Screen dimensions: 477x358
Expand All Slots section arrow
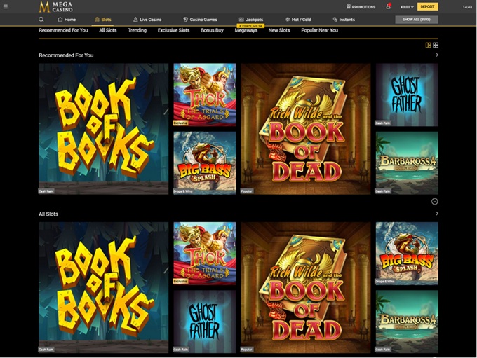[x=436, y=214]
